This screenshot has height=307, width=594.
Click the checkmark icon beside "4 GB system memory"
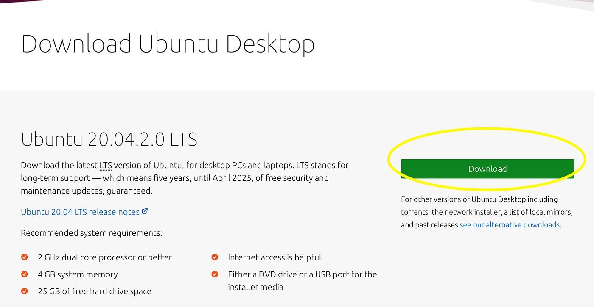pyautogui.click(x=24, y=274)
